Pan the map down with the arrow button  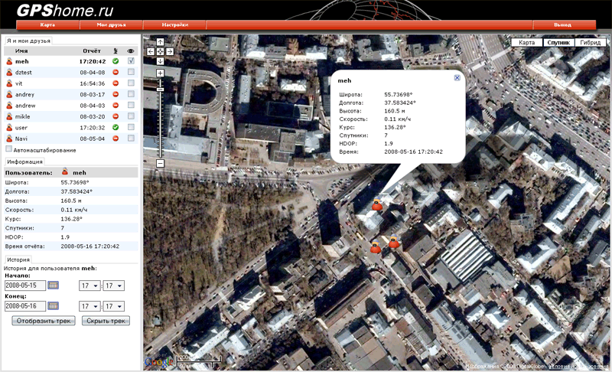click(x=160, y=61)
